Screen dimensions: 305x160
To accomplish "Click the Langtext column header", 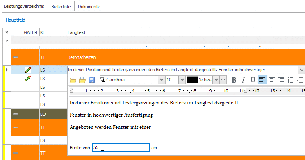I will (x=186, y=32).
